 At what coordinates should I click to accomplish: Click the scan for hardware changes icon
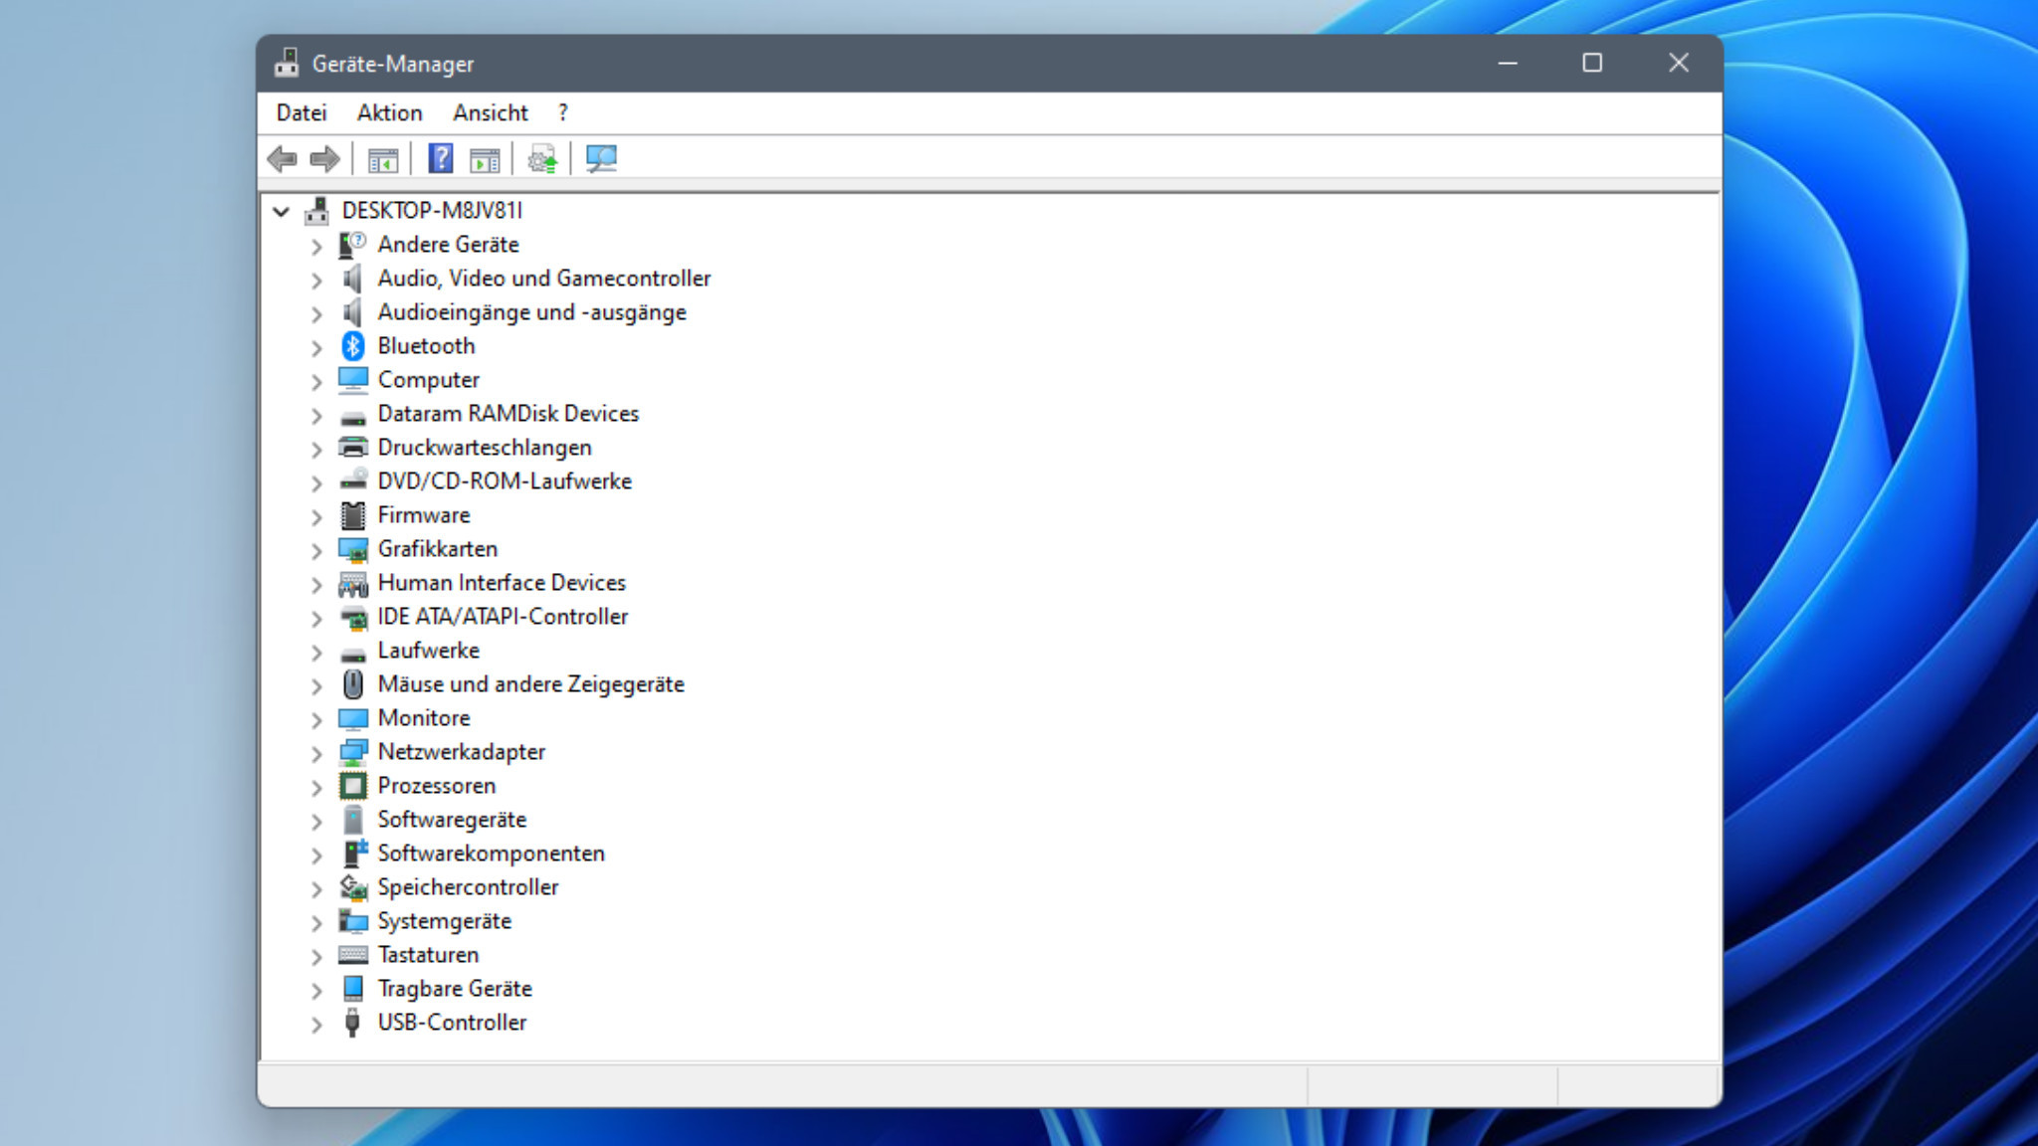600,159
